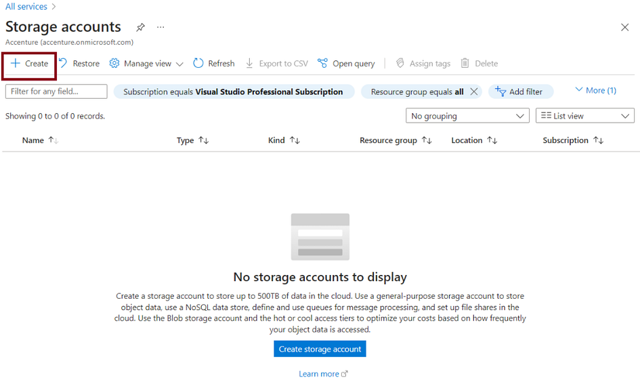Image resolution: width=640 pixels, height=384 pixels.
Task: Click the Create storage account button
Action: 320,349
